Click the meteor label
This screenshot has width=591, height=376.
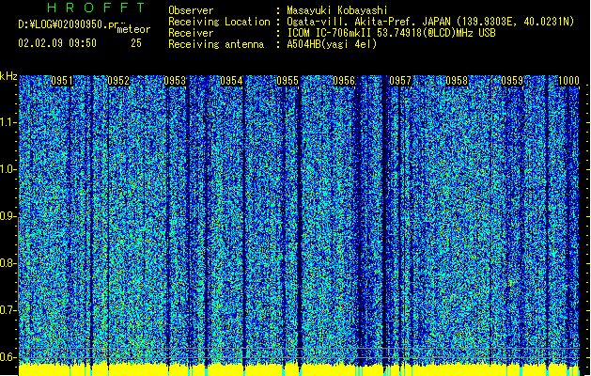[133, 29]
